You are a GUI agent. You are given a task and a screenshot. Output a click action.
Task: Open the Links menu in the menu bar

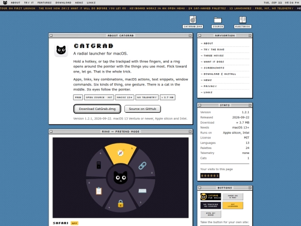click(91, 3)
